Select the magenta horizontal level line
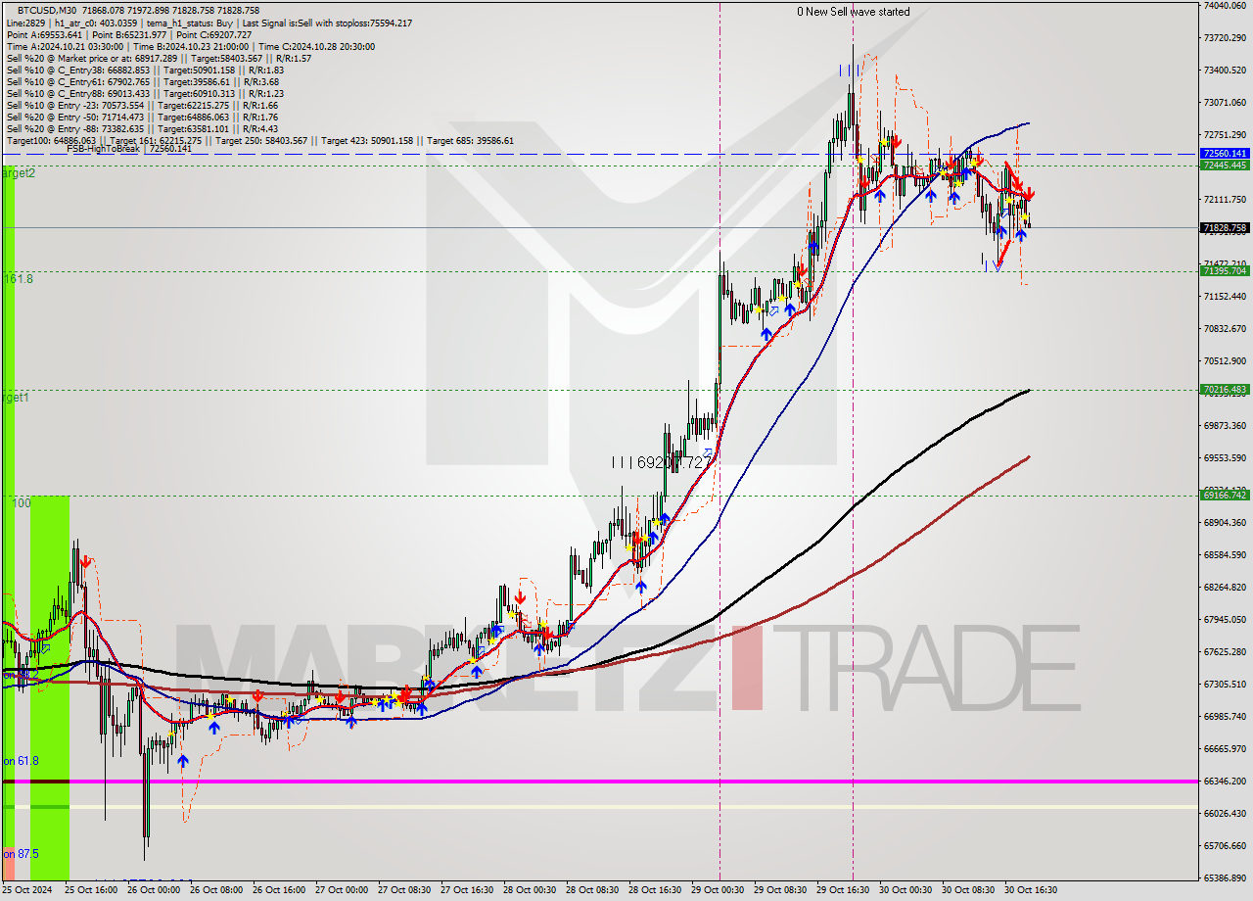1253x901 pixels. coord(599,782)
